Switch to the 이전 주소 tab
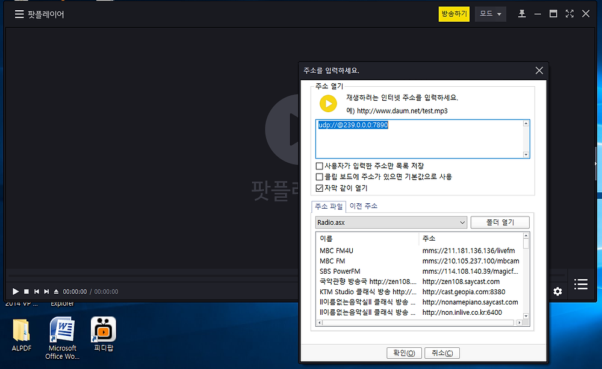This screenshot has width=602, height=369. [x=363, y=206]
